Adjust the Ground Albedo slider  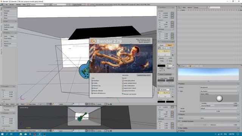219,106
